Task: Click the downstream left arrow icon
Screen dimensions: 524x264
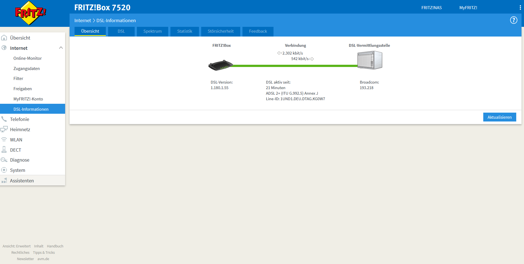Action: coord(279,53)
